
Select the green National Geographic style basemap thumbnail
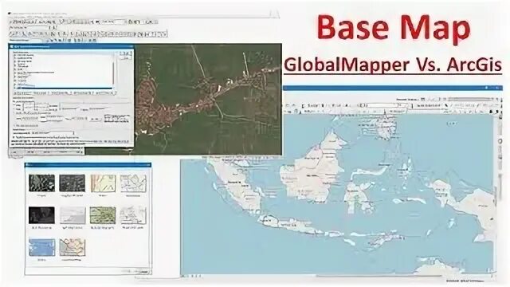pos(103,215)
